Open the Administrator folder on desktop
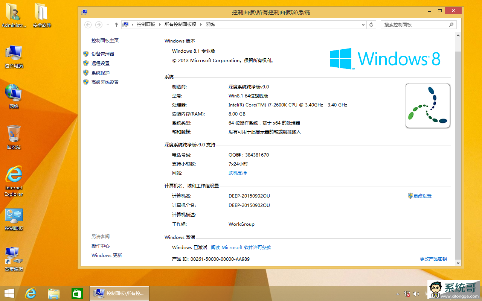This screenshot has height=301, width=482. pos(14,15)
